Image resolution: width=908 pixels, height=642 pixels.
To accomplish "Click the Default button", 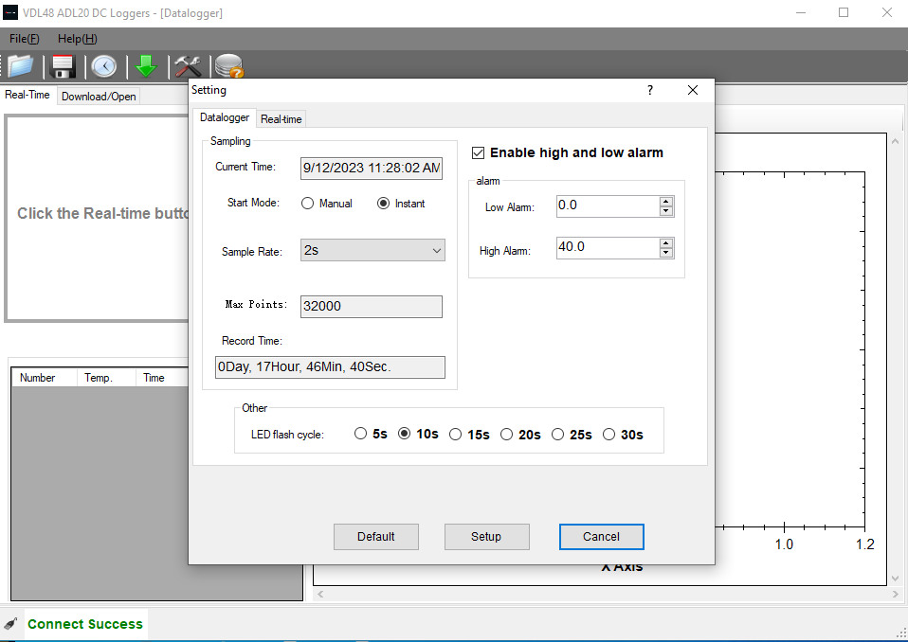I will [x=376, y=537].
